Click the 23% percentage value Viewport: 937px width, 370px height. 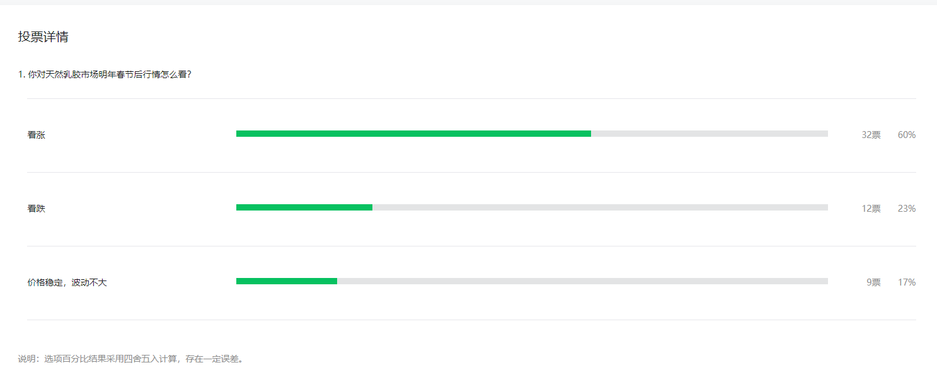(x=907, y=209)
